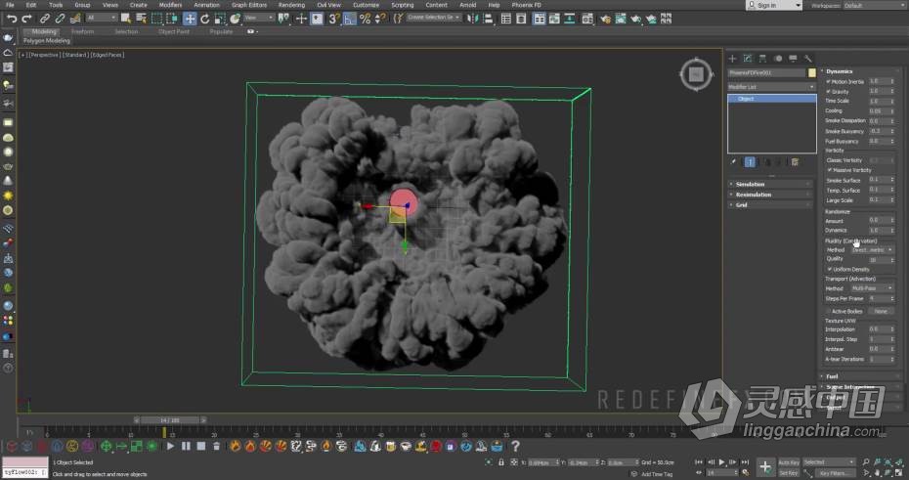
Task: Go to the start frame
Action: [699, 462]
